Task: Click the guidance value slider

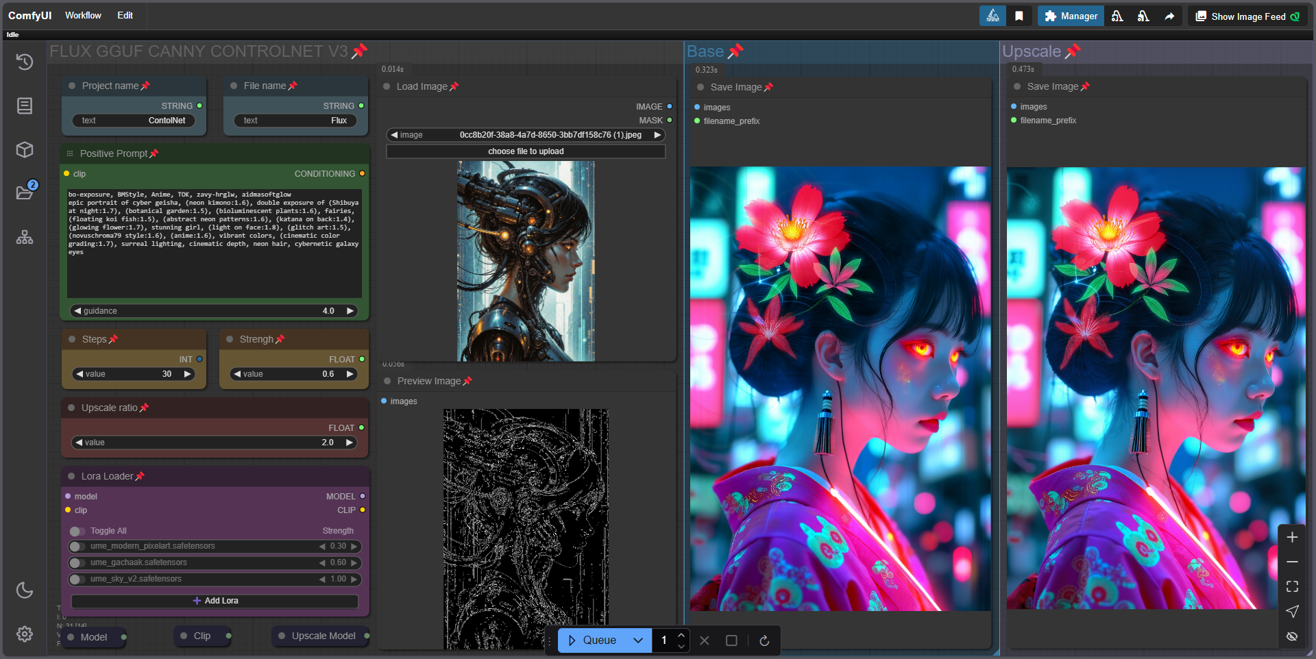Action: coord(215,311)
